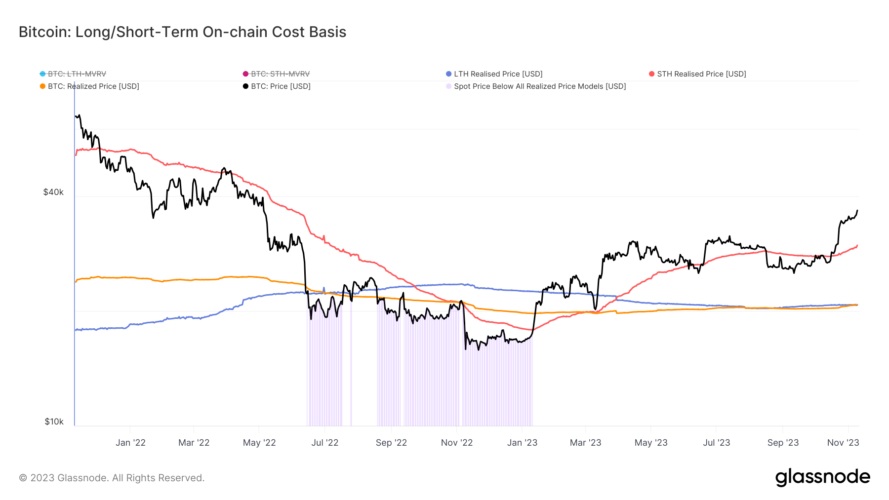Click the glassnode logo
This screenshot has height=500, width=889.
pyautogui.click(x=822, y=477)
